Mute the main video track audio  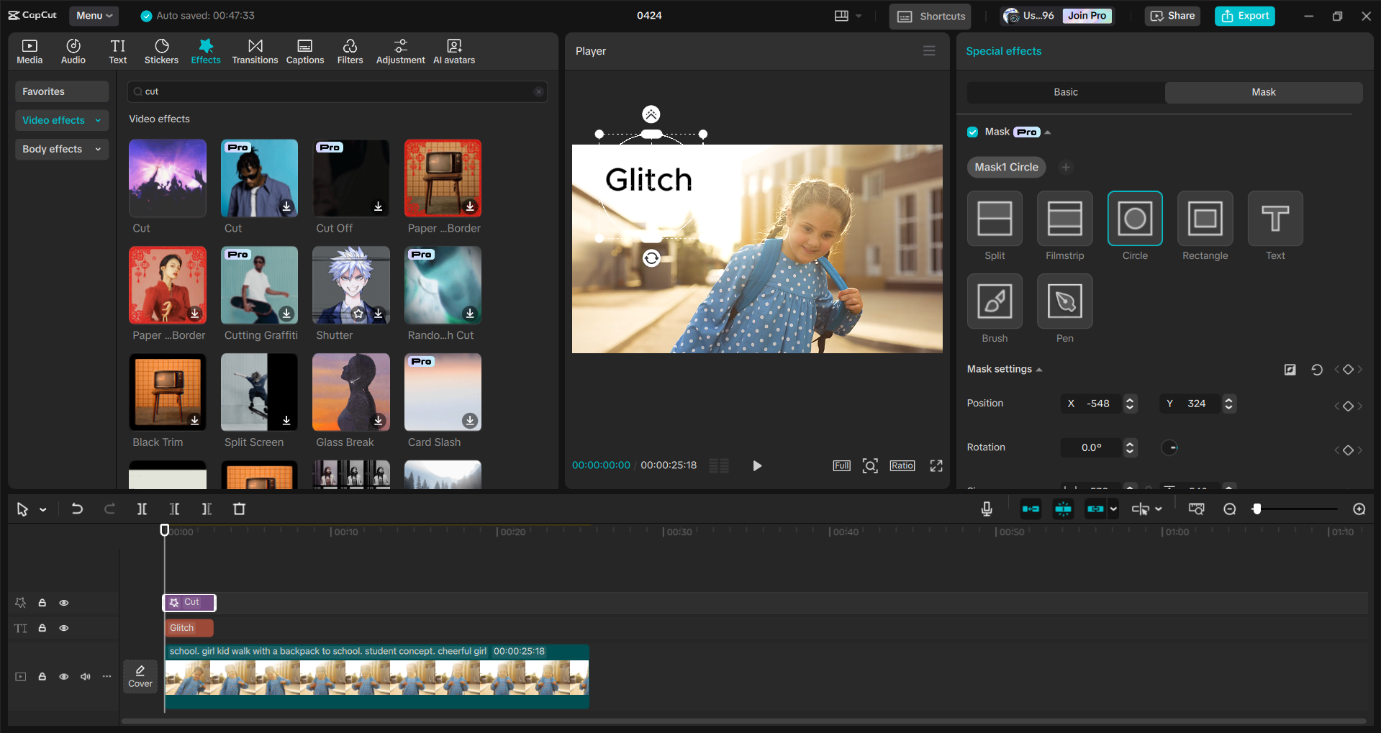pos(86,677)
